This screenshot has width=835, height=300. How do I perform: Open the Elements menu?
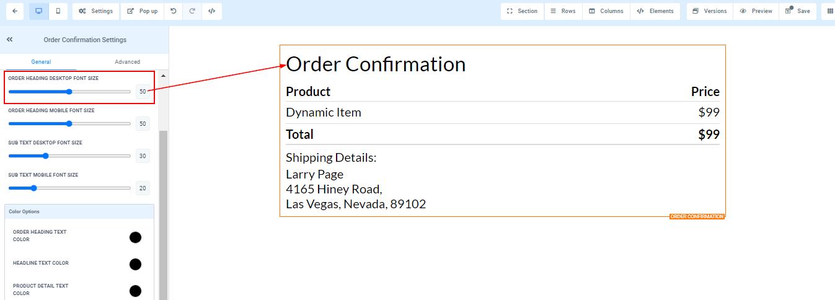click(655, 11)
